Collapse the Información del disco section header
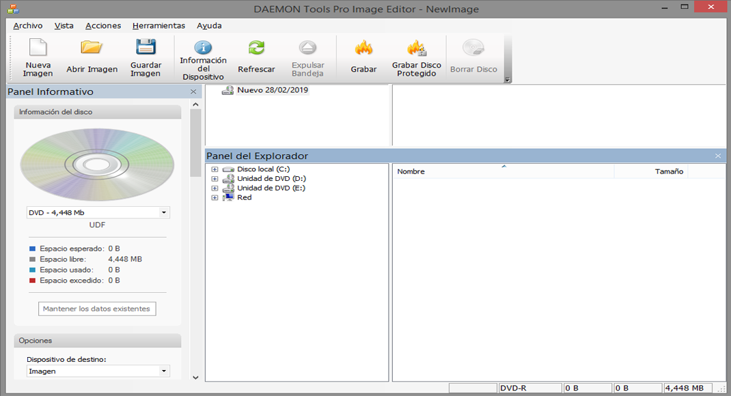This screenshot has width=731, height=396. (x=98, y=112)
